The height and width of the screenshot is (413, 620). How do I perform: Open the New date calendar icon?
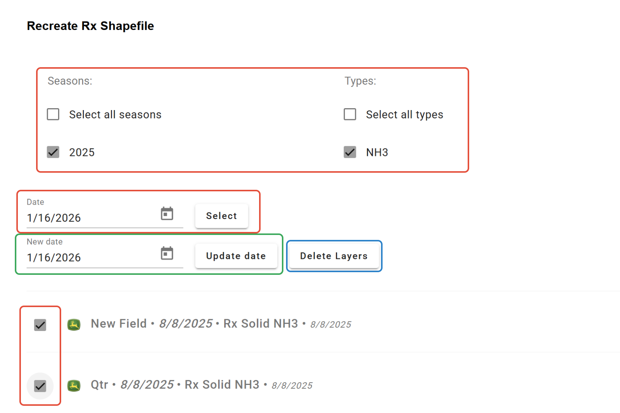(167, 253)
